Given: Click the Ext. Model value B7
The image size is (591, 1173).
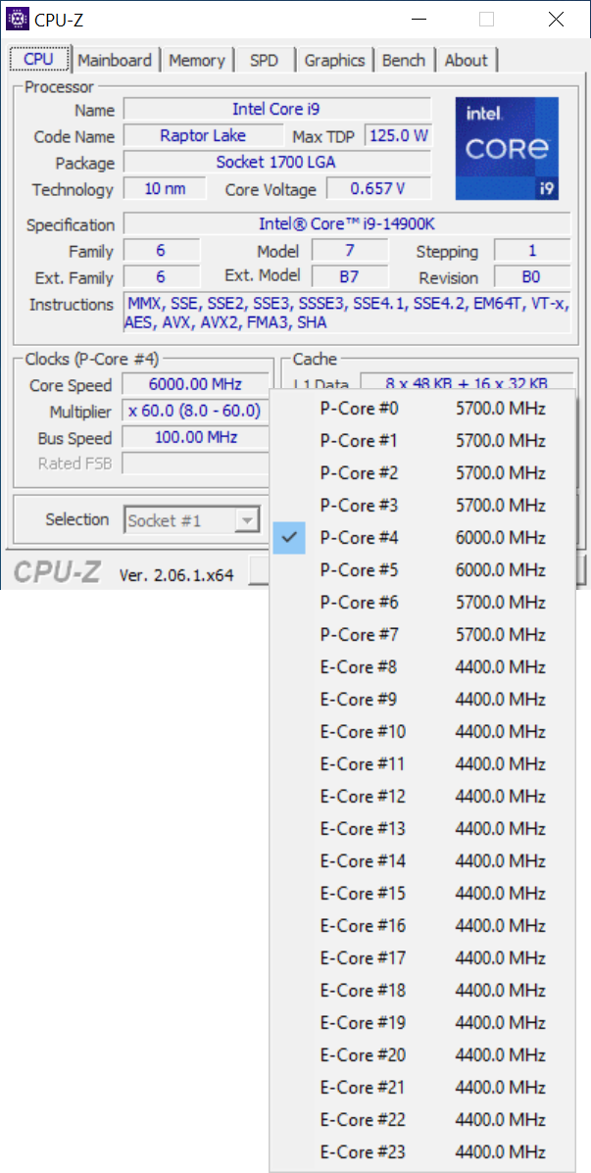Looking at the screenshot, I should (x=349, y=276).
